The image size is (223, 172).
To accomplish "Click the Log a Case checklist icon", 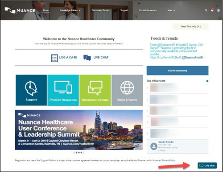I will (x=54, y=58).
